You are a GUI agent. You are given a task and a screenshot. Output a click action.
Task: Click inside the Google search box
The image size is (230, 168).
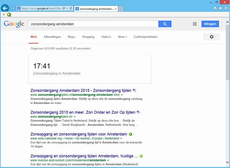[x=94, y=24]
